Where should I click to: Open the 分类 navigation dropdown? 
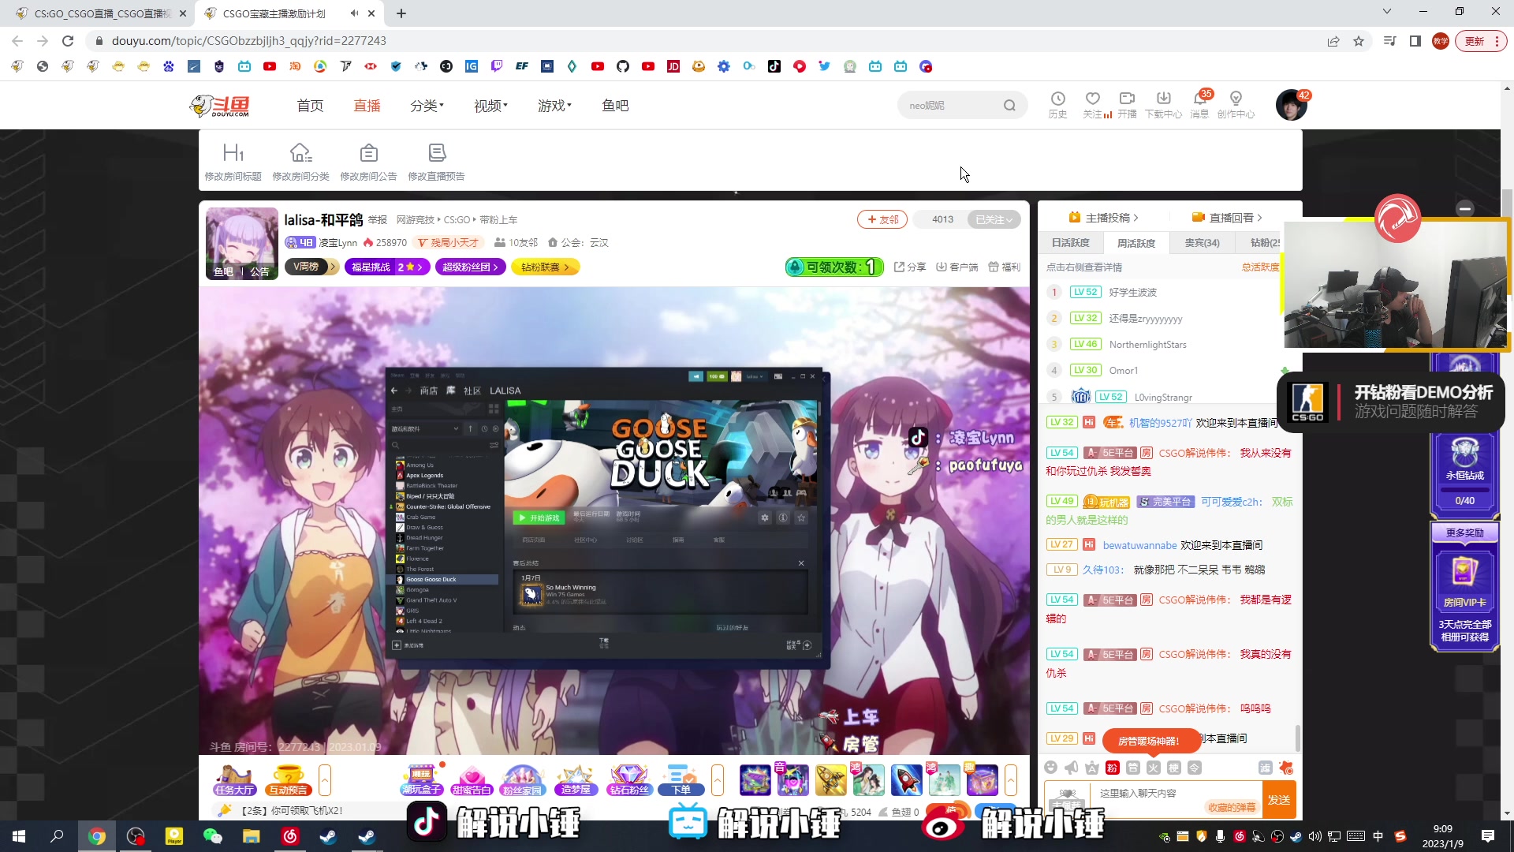pos(427,105)
